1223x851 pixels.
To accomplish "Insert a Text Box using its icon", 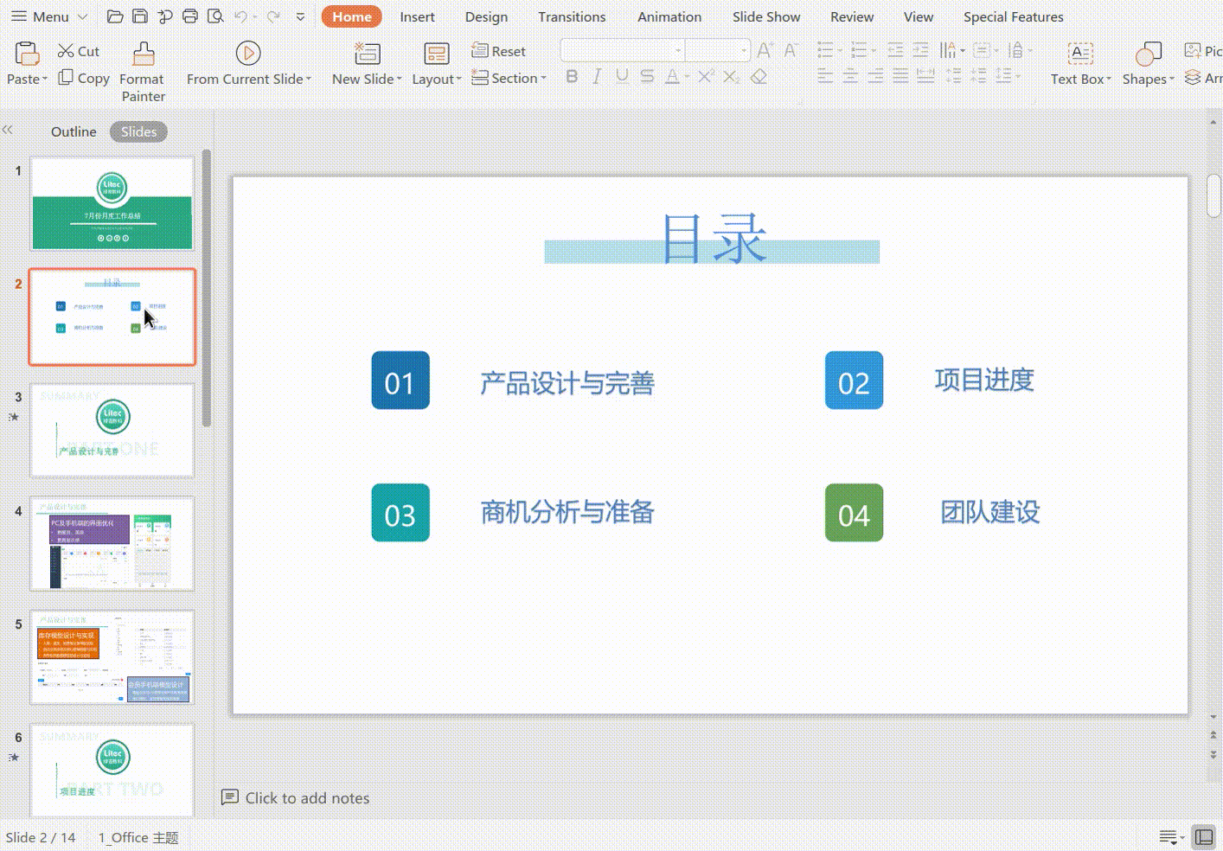I will pos(1080,54).
